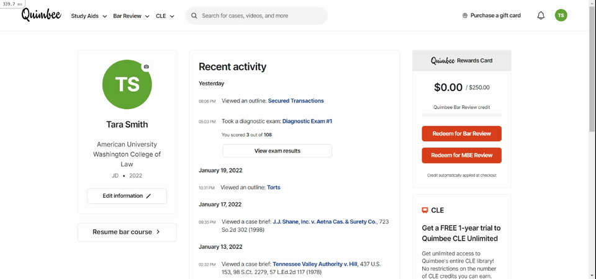Open Tennessee Valley Authority v. Hill brief
This screenshot has width=596, height=279.
coord(315,264)
